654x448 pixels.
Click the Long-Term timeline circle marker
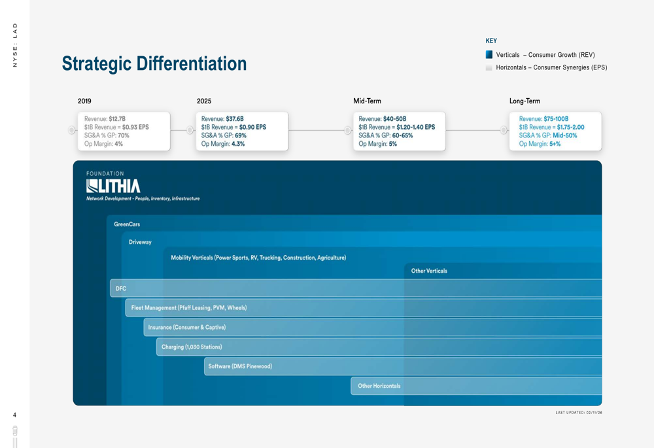pyautogui.click(x=504, y=131)
